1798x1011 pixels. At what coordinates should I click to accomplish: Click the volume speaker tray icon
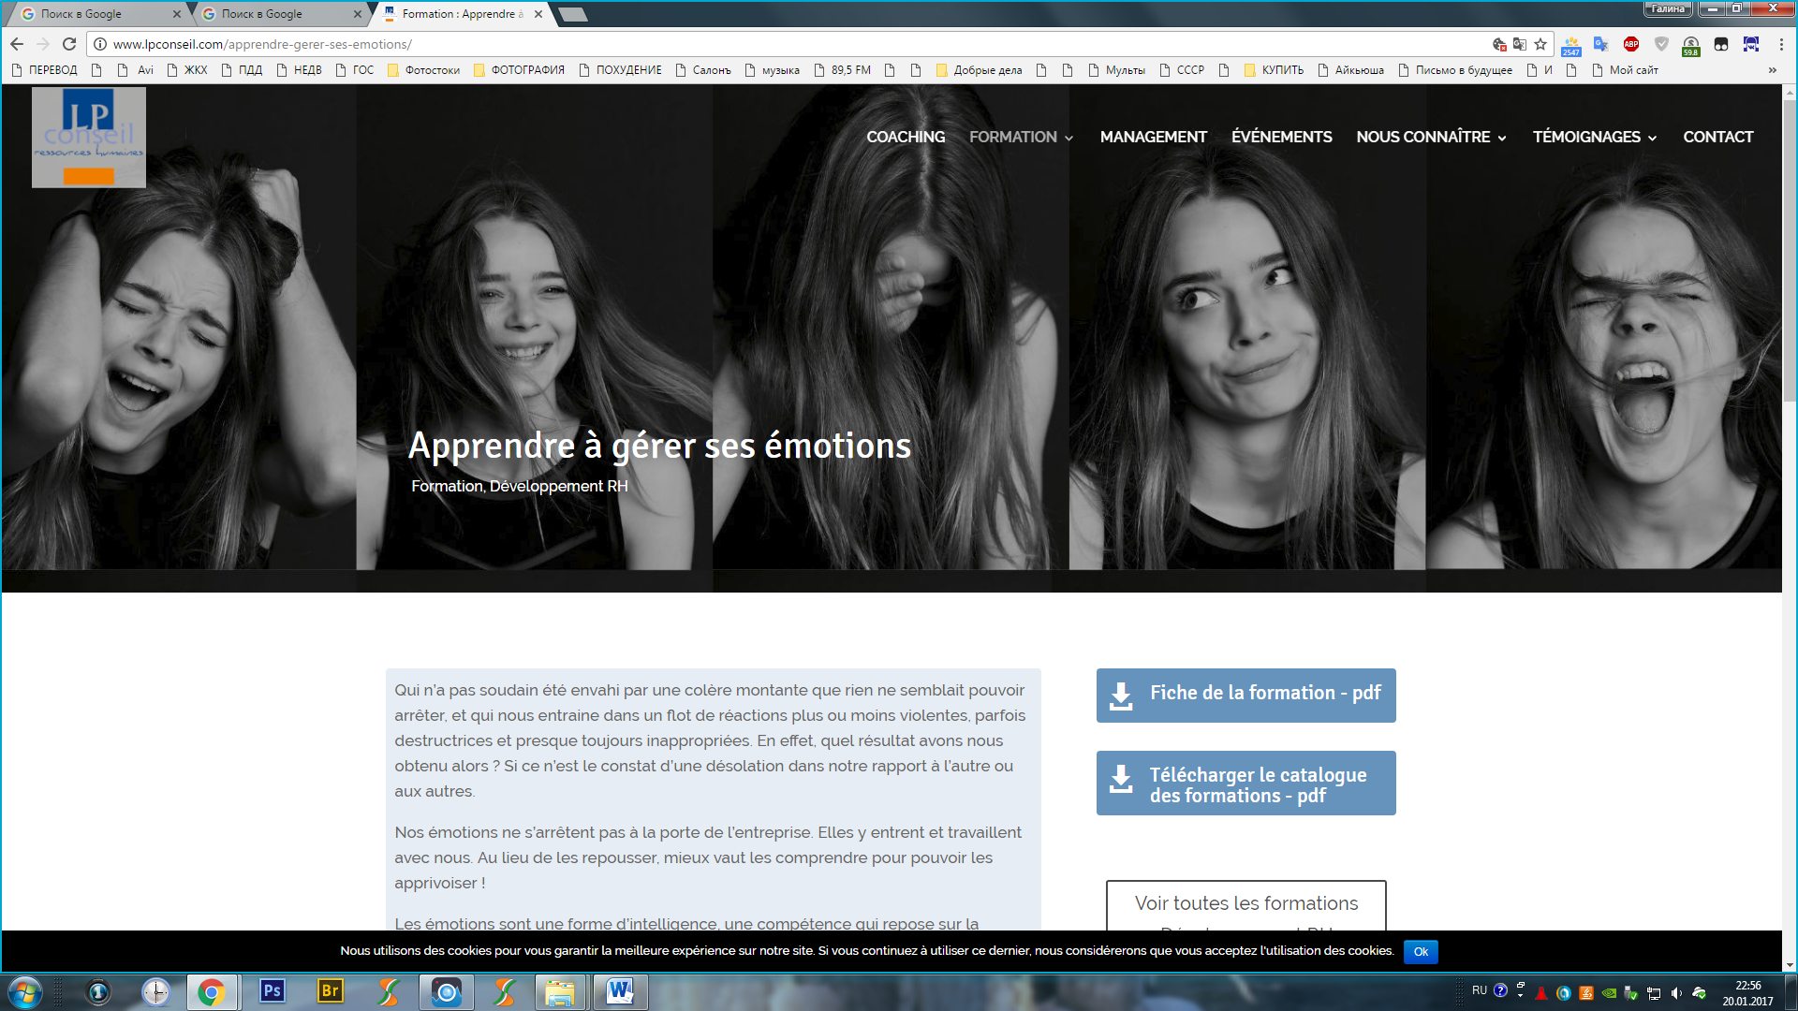(1676, 993)
